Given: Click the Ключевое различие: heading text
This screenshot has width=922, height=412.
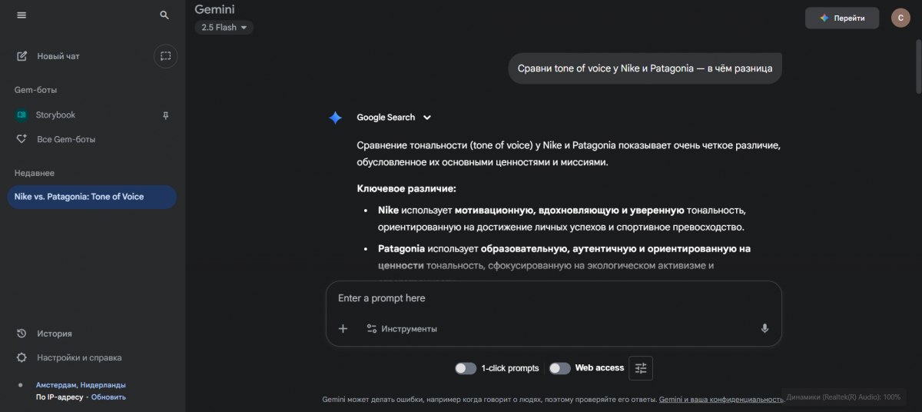Looking at the screenshot, I should pos(406,188).
